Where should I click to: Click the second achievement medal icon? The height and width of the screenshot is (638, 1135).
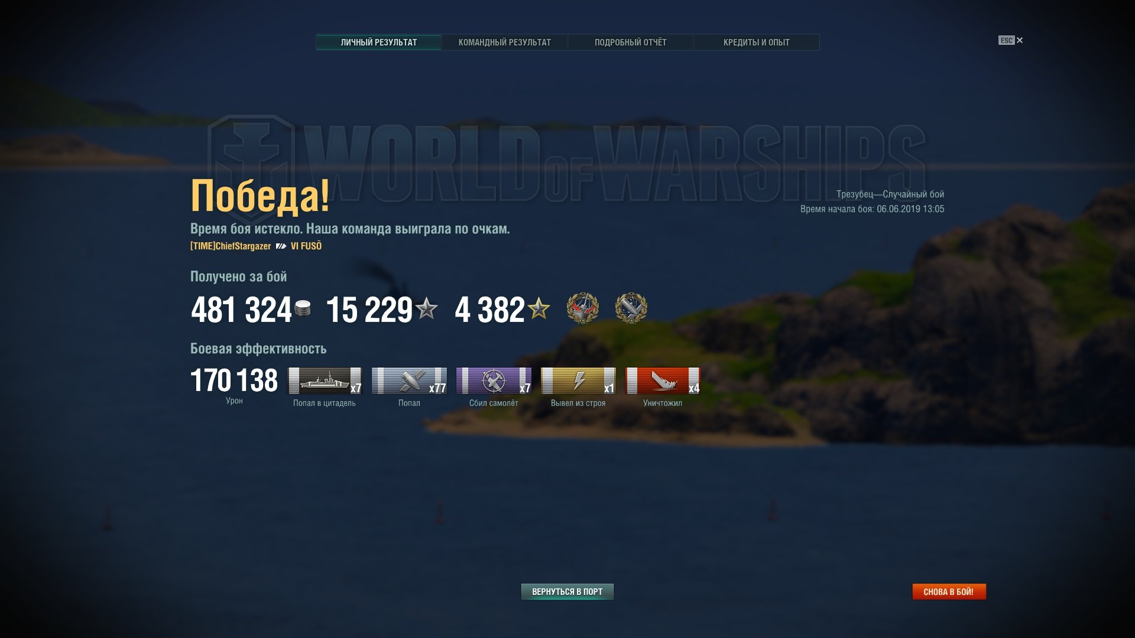coord(631,308)
